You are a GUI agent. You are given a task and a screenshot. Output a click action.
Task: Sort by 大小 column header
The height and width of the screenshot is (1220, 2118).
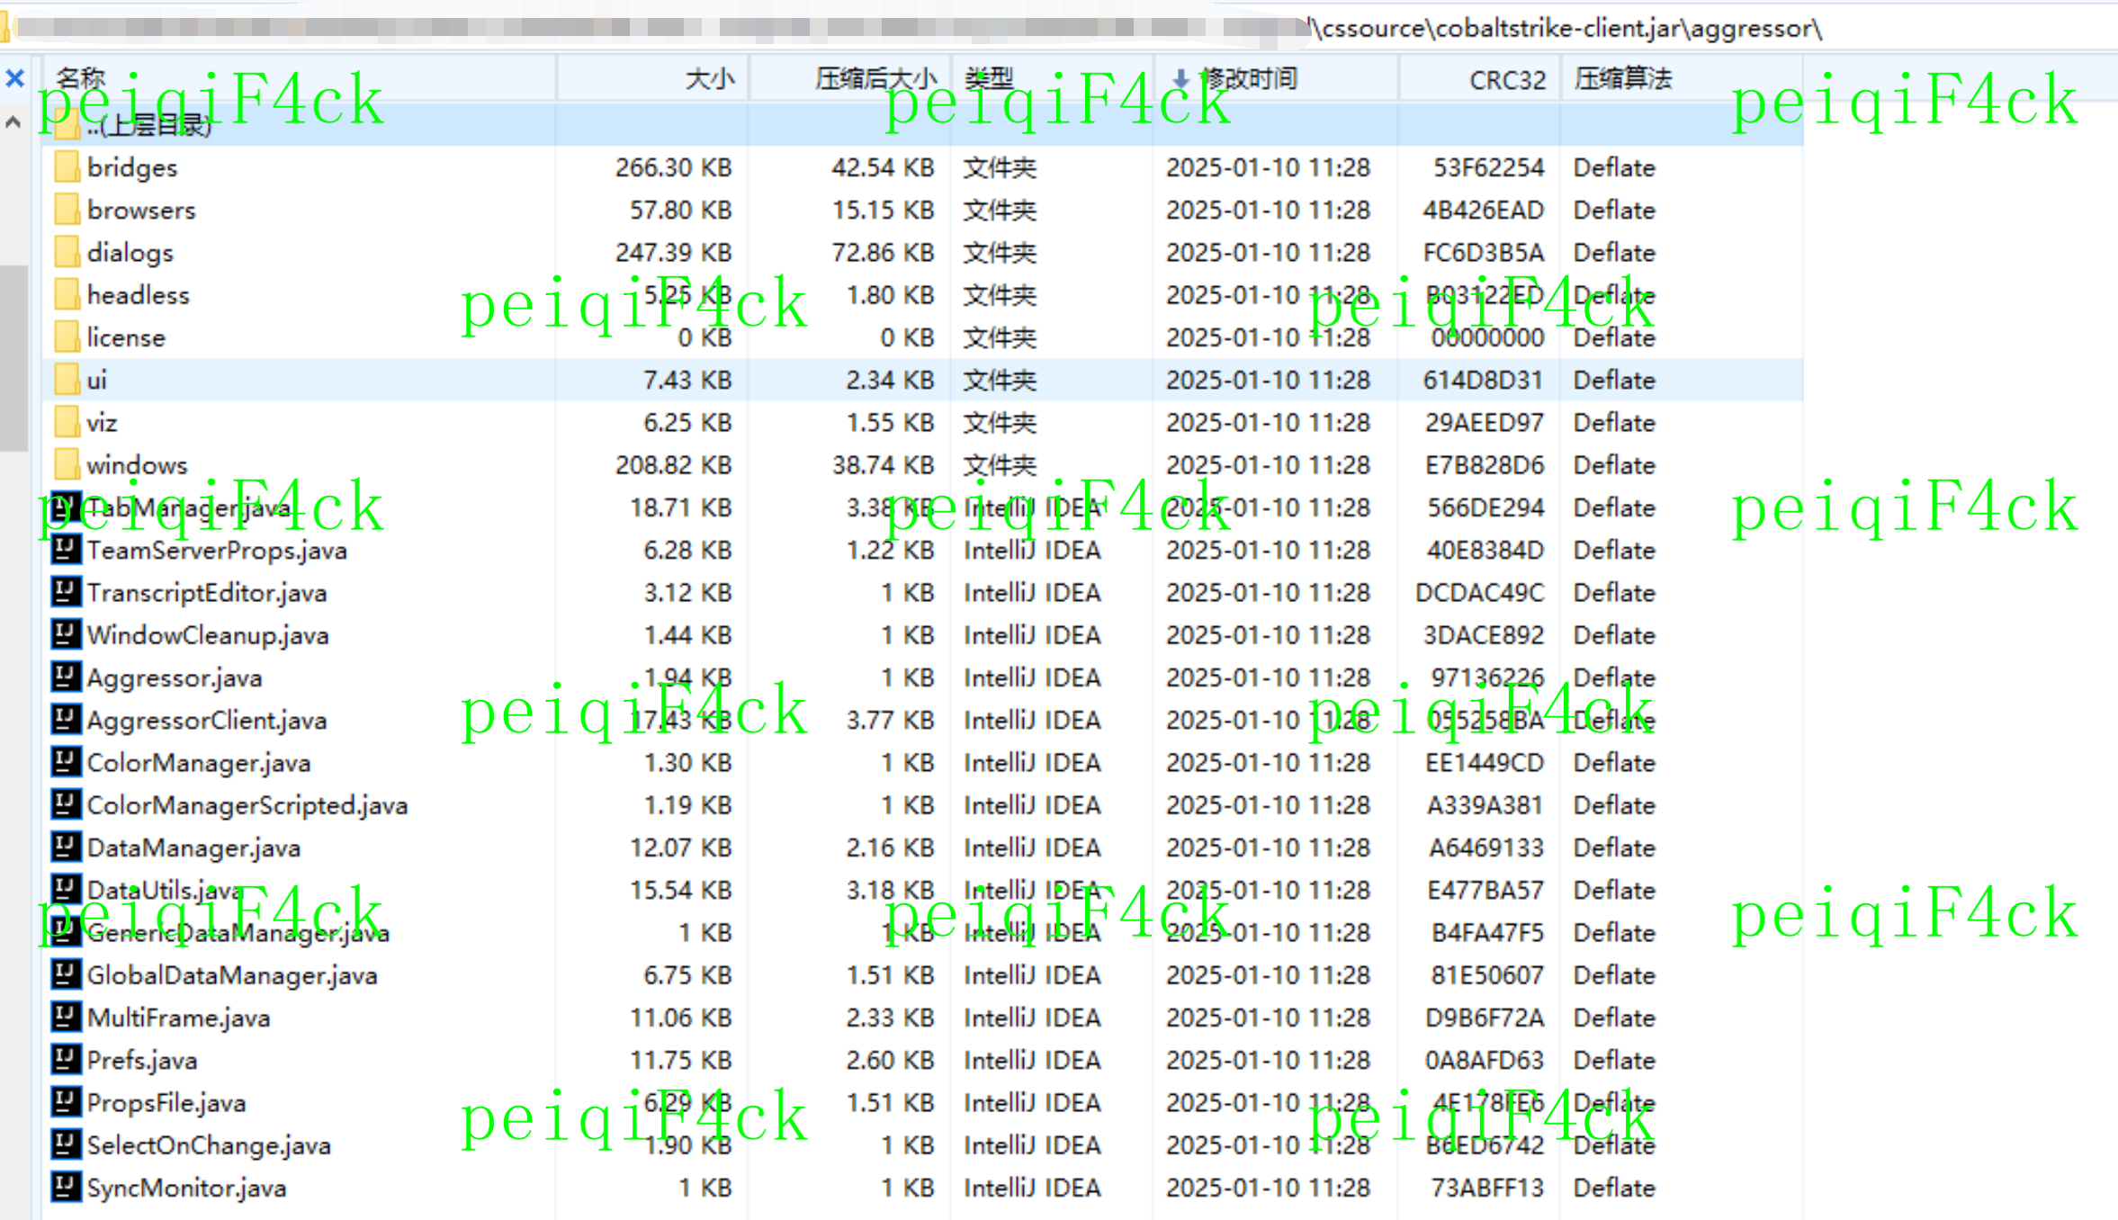tap(653, 79)
